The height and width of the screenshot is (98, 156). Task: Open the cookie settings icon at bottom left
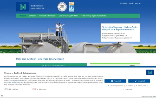click(2, 96)
